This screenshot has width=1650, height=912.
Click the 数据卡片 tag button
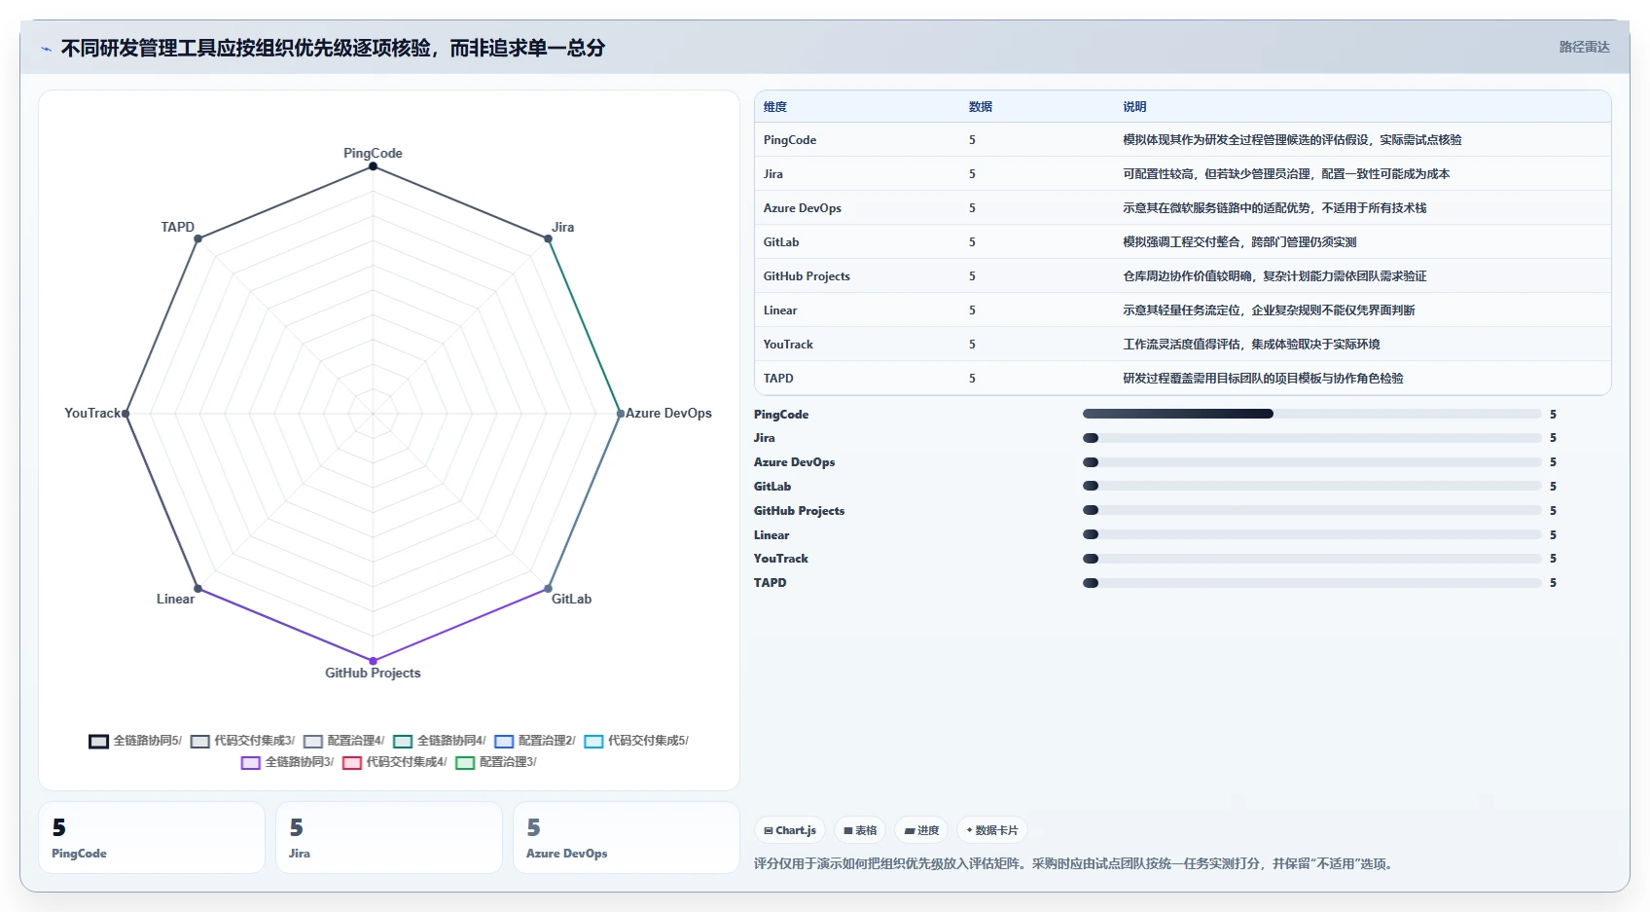pos(992,830)
